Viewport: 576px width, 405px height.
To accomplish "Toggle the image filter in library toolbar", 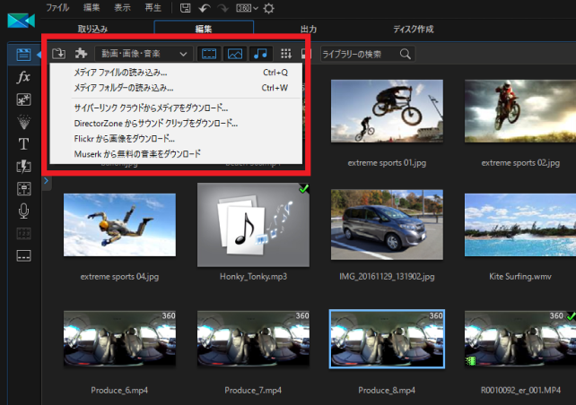I will pyautogui.click(x=234, y=54).
